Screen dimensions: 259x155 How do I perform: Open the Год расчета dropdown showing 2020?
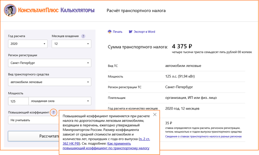[x=28, y=44]
